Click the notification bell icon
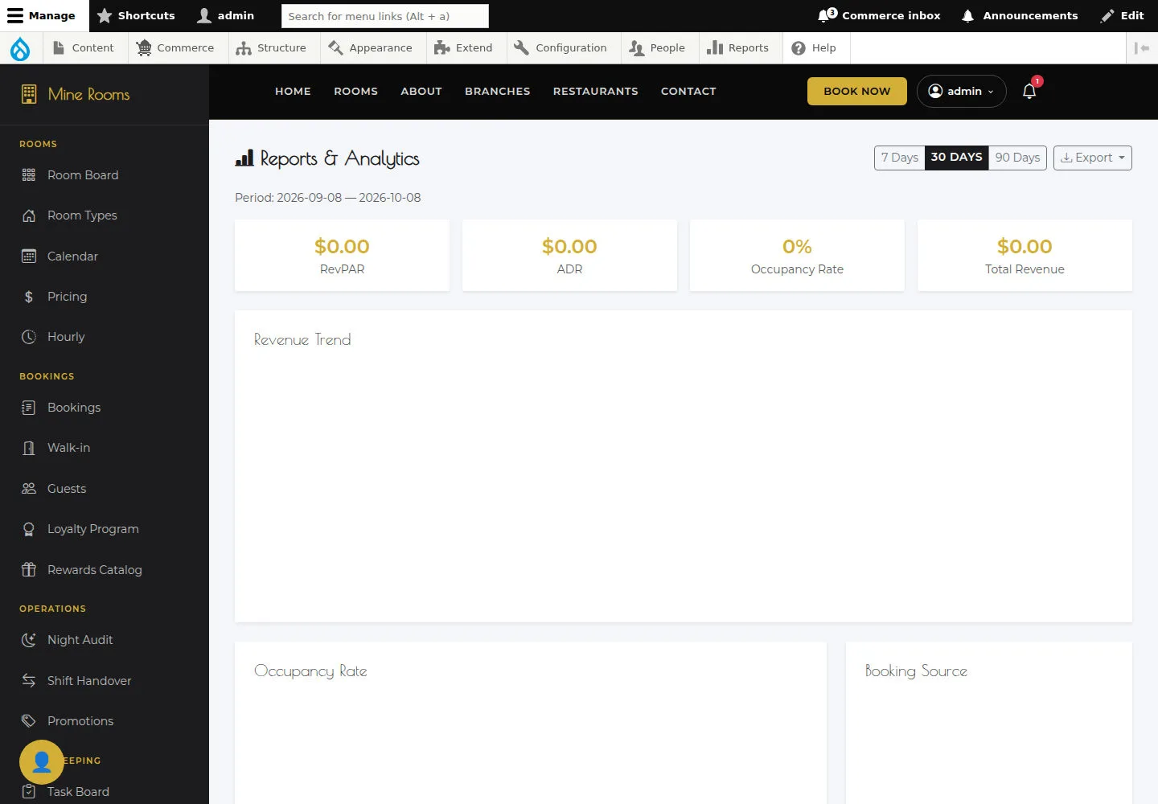The image size is (1158, 804). click(x=1029, y=91)
